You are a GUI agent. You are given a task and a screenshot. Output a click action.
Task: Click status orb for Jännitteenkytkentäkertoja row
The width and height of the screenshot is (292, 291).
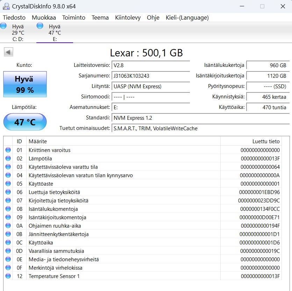[x=8, y=234]
